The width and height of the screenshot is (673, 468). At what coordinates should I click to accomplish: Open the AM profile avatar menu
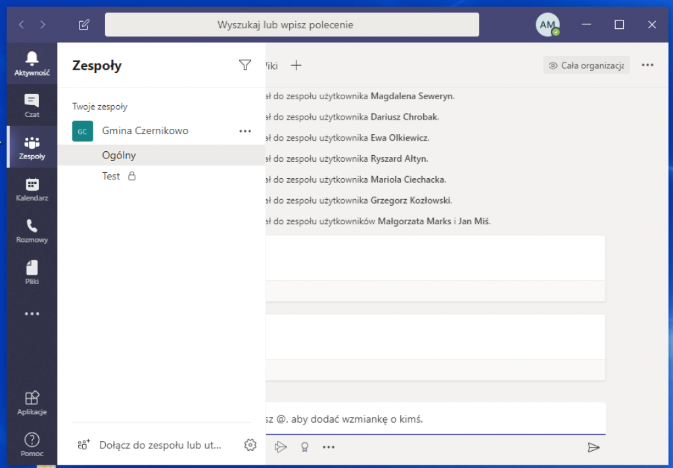547,24
